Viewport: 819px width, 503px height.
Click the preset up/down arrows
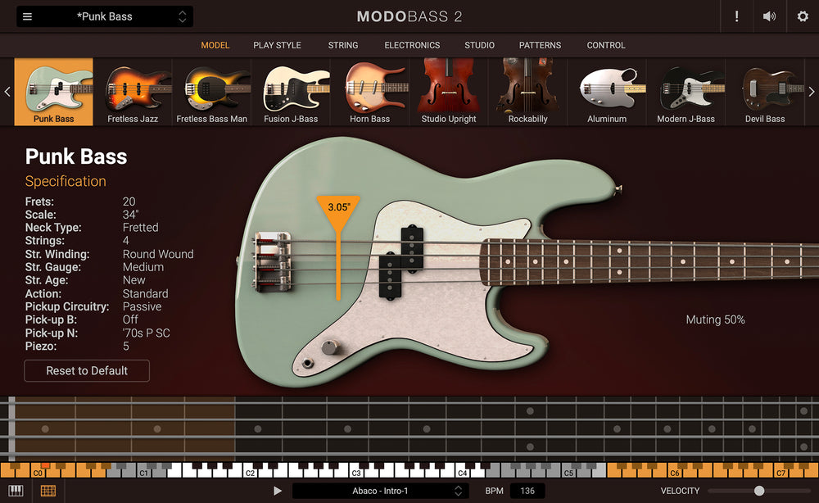click(183, 16)
